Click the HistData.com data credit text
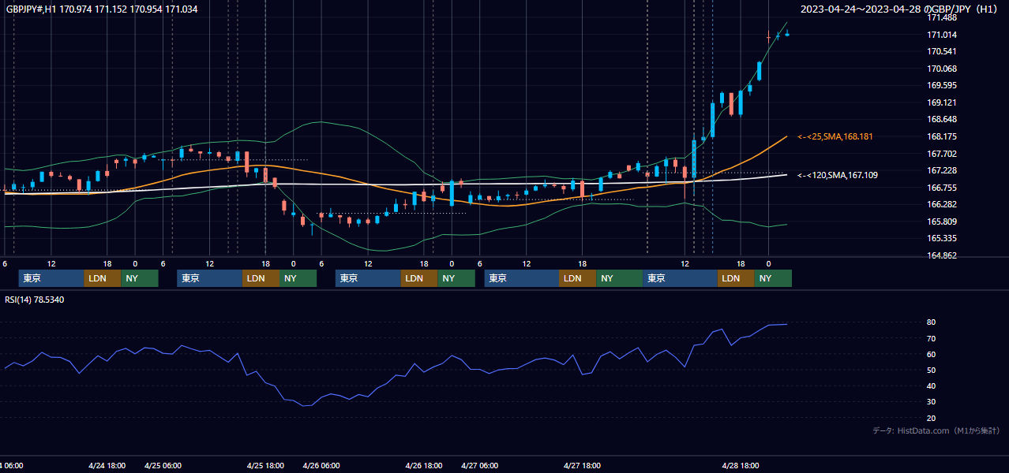Screen dimensions: 1009x473 tap(936, 430)
